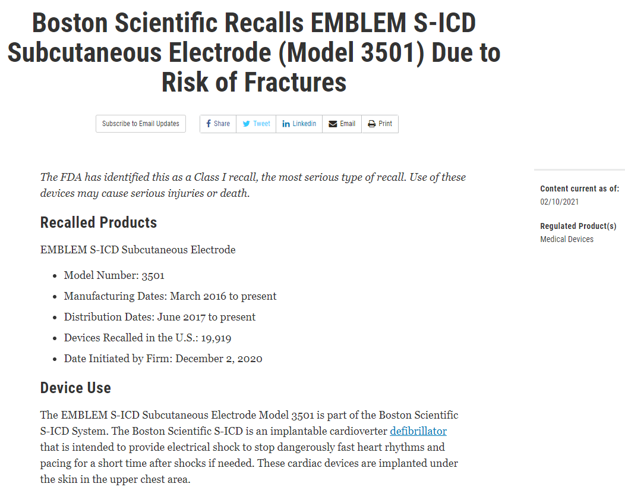Click the Facebook Share icon
This screenshot has width=625, height=493.
(x=209, y=124)
